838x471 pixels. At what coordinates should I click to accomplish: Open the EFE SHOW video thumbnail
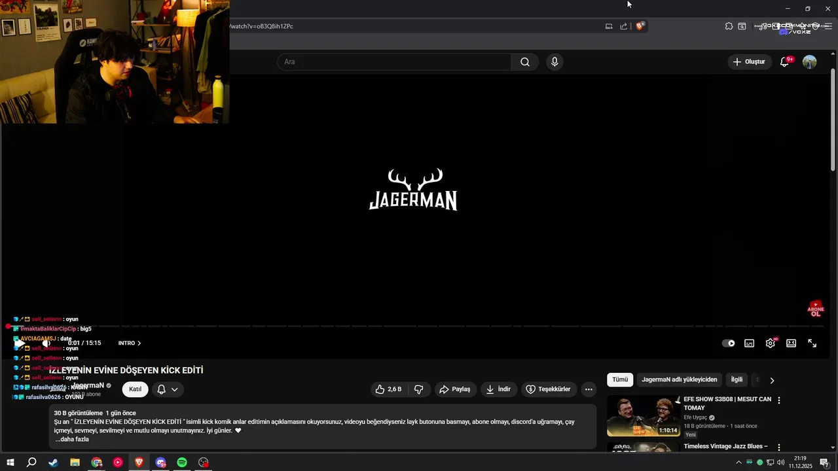point(644,416)
